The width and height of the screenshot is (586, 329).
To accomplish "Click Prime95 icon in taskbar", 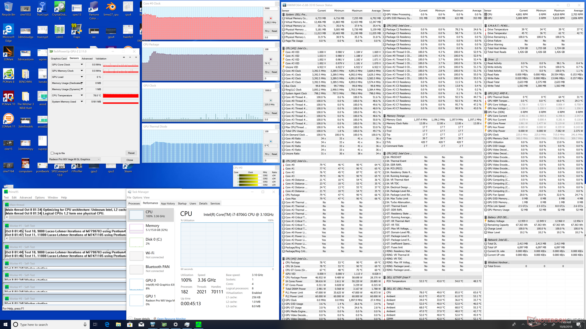I will point(198,324).
